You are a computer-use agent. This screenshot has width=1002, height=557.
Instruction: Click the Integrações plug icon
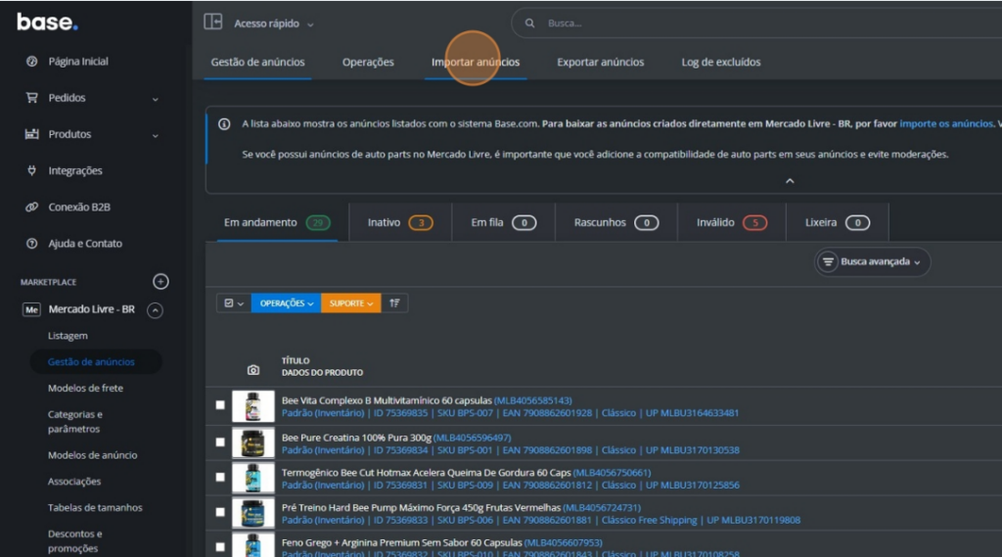[31, 171]
